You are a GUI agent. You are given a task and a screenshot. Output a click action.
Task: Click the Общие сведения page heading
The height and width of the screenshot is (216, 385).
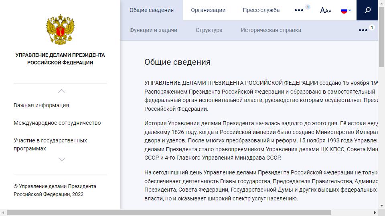coord(177,62)
